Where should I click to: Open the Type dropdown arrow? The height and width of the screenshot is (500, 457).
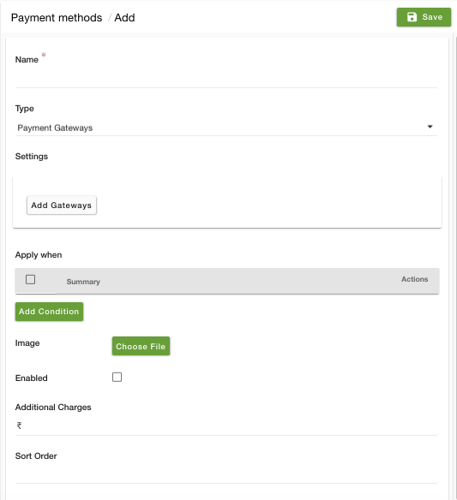click(x=430, y=127)
